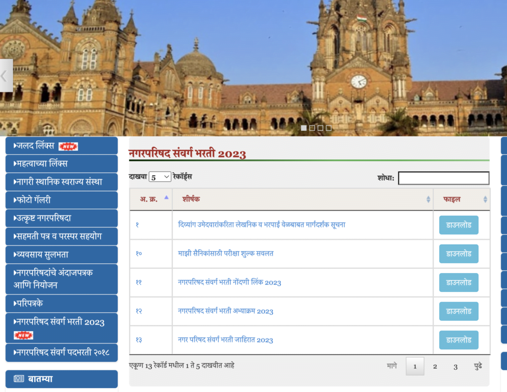This screenshot has height=392, width=507.
Task: Open व्यवसाय सुलभता sidebar menu item
Action: pyautogui.click(x=61, y=255)
